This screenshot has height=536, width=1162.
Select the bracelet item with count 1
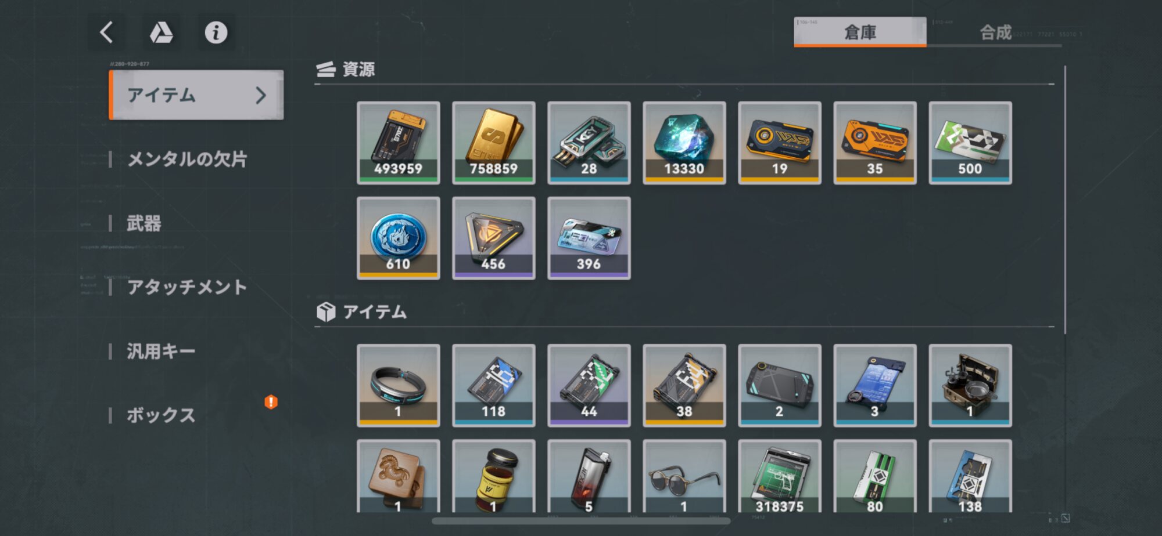coord(398,385)
